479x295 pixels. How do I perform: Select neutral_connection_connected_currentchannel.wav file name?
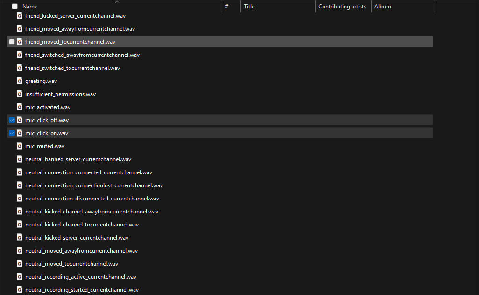pos(89,172)
